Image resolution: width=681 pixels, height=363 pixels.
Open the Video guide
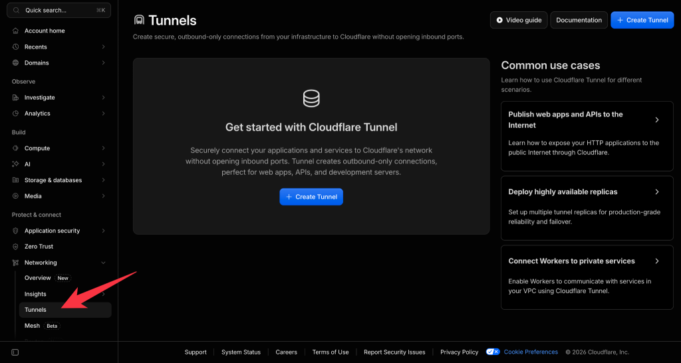click(x=519, y=20)
